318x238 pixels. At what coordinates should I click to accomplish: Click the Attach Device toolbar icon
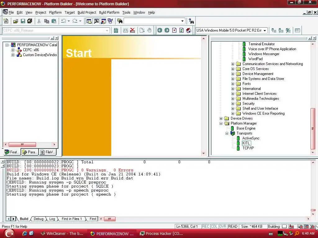[274, 30]
